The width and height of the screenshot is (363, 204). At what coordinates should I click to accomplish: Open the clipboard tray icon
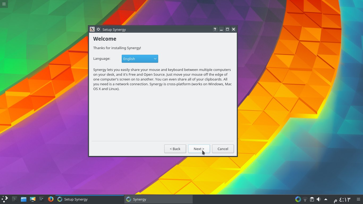tap(312, 199)
